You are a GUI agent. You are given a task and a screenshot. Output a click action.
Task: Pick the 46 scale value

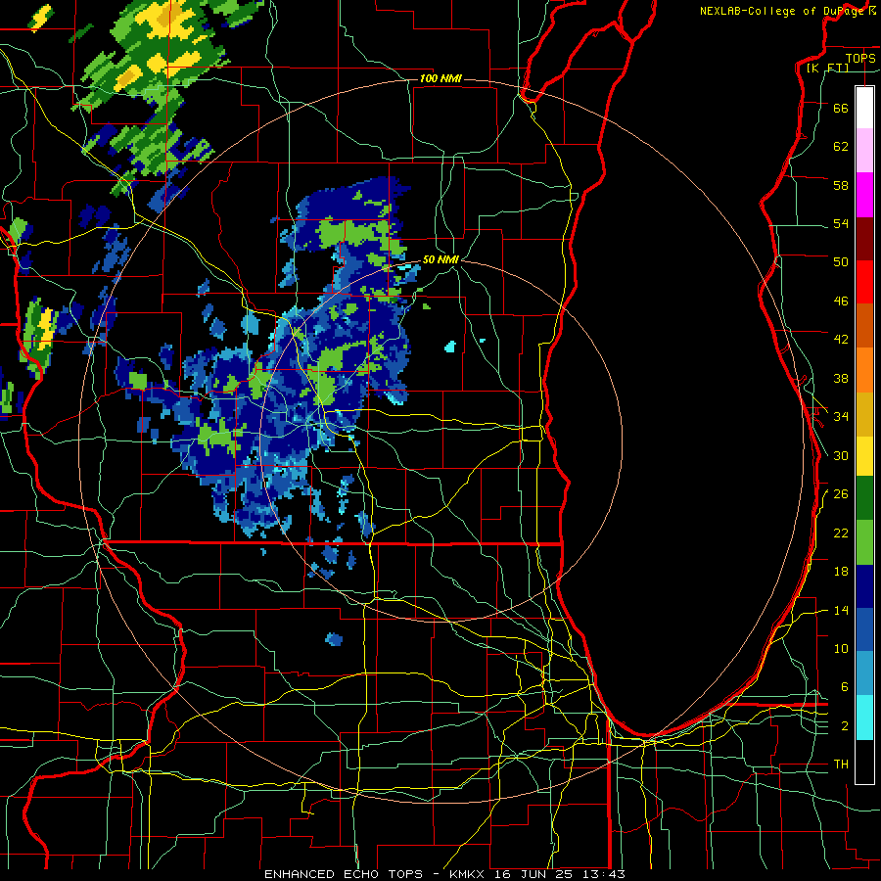click(841, 301)
